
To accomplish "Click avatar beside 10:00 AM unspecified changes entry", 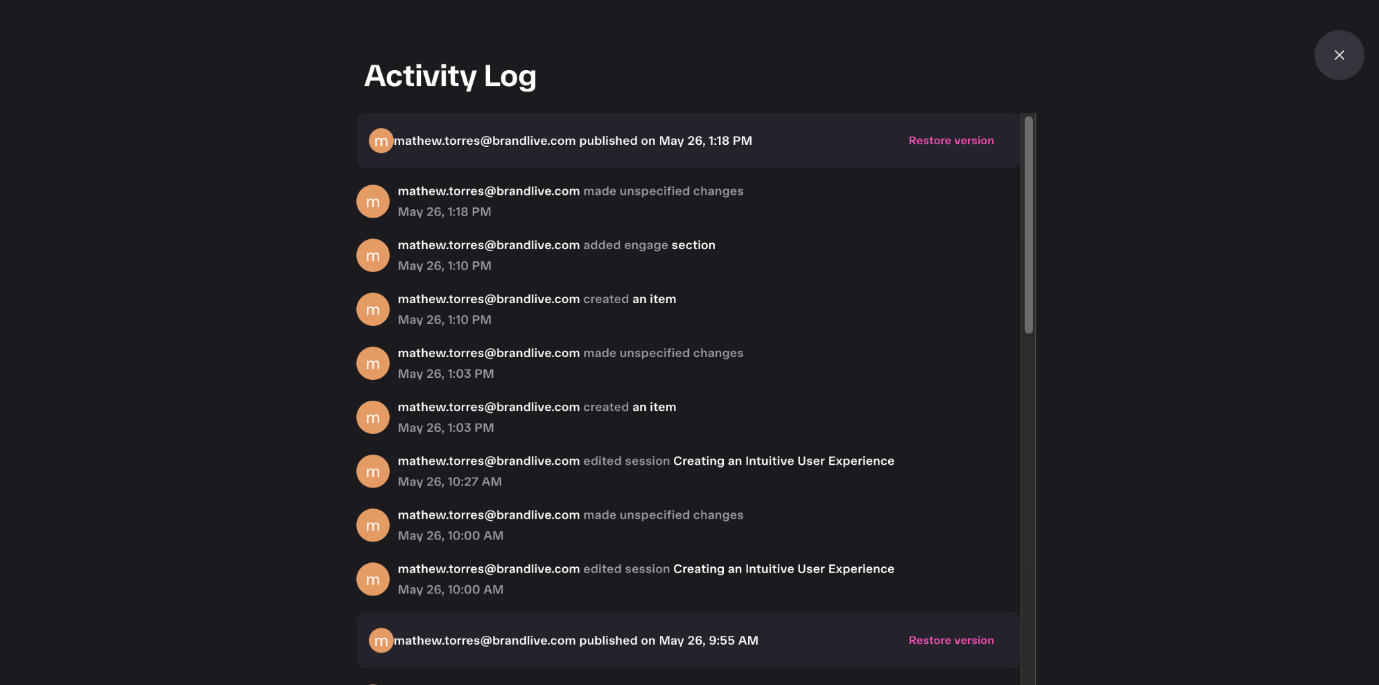I will tap(373, 525).
